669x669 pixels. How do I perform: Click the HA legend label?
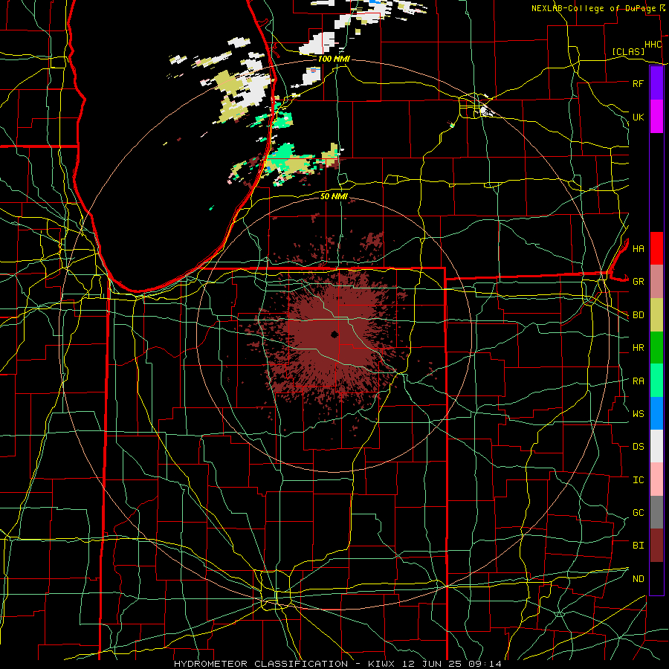pyautogui.click(x=638, y=248)
